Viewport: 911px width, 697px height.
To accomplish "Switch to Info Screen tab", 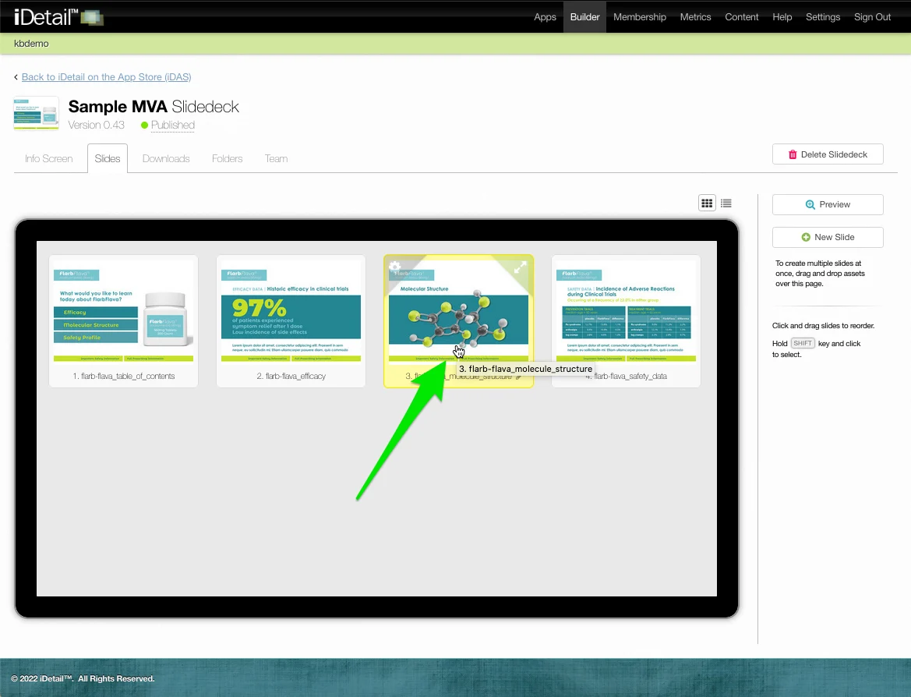I will click(49, 159).
